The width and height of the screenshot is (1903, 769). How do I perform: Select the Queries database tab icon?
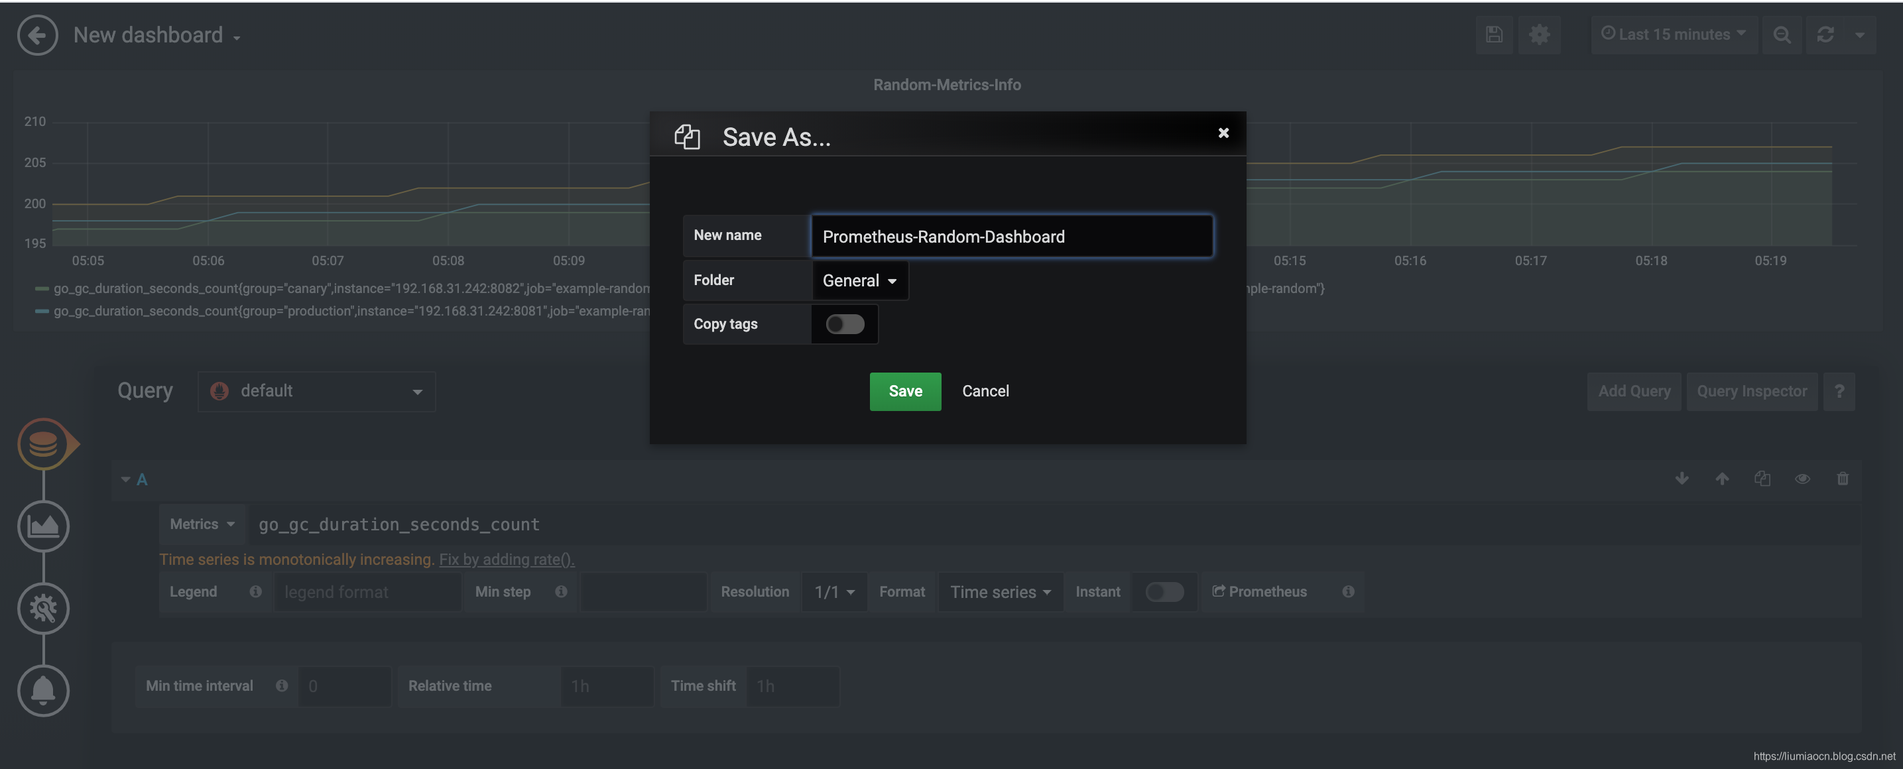click(x=44, y=444)
